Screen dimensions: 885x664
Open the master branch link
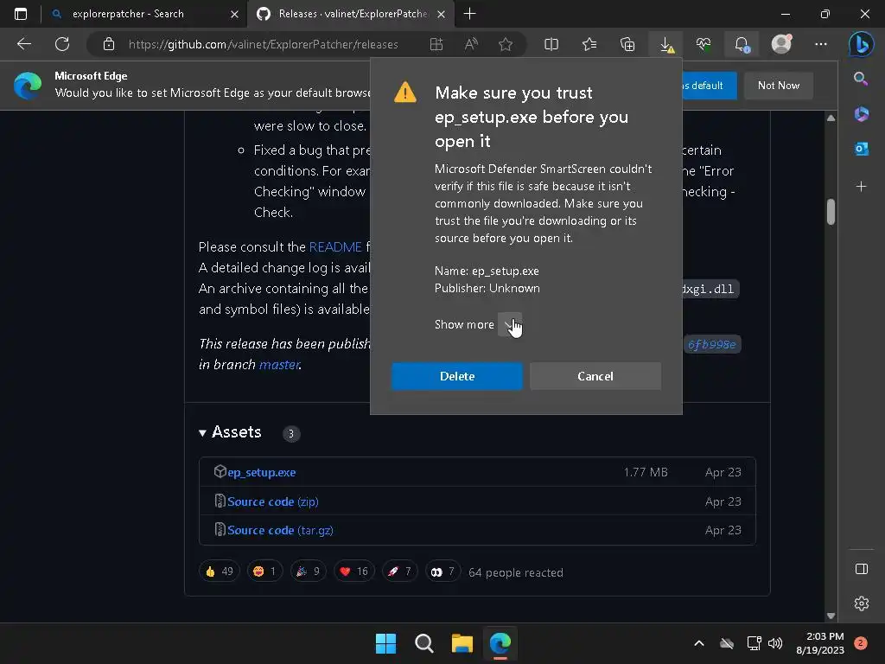point(279,365)
